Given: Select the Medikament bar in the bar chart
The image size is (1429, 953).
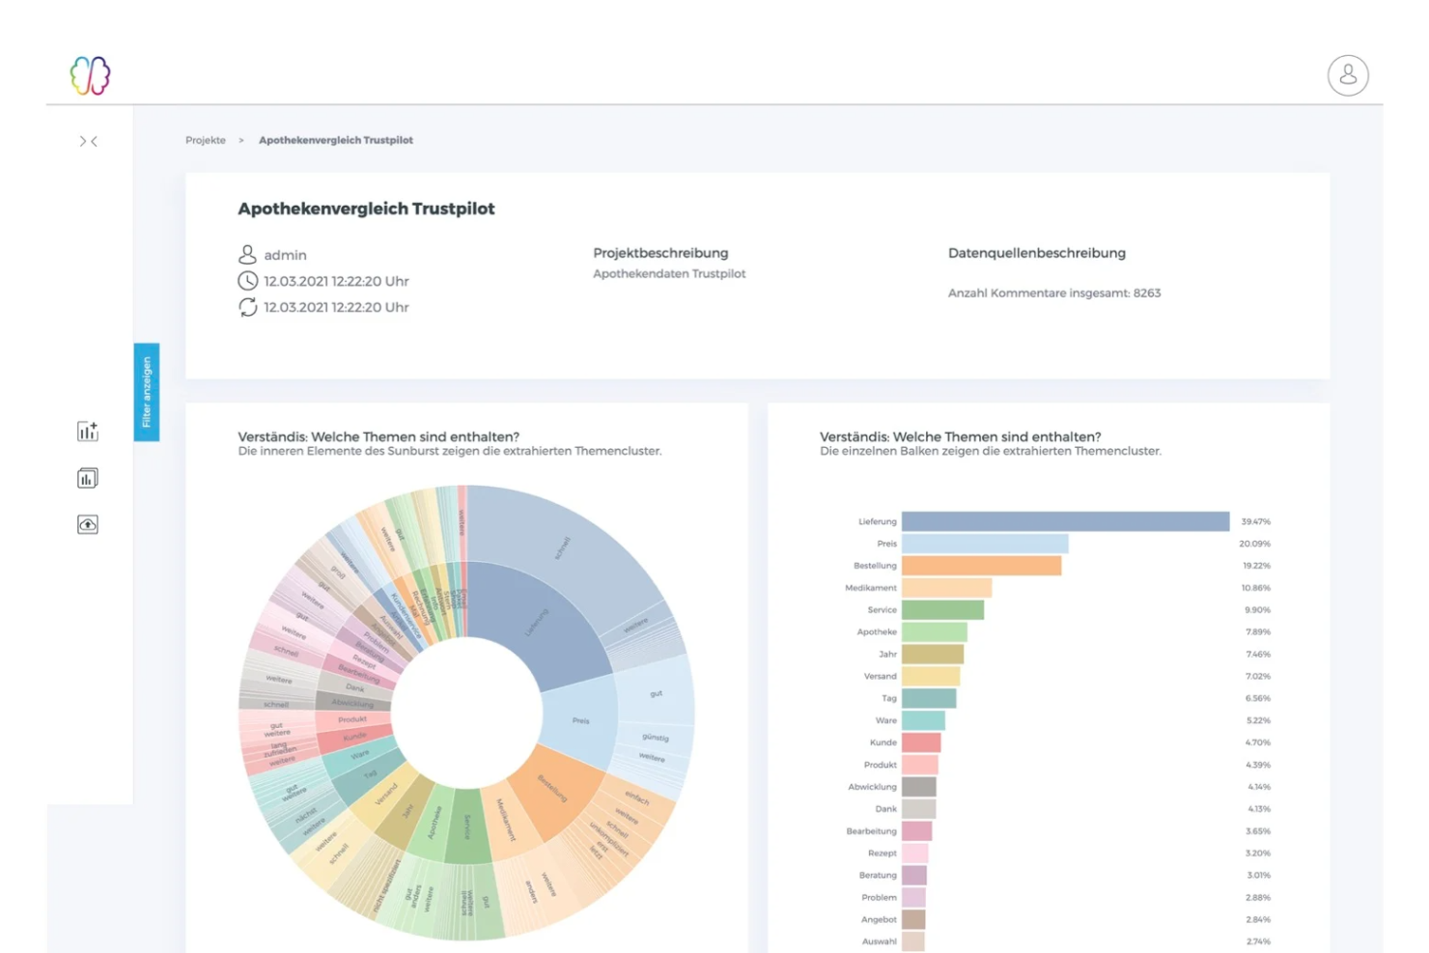Looking at the screenshot, I should click(x=946, y=587).
